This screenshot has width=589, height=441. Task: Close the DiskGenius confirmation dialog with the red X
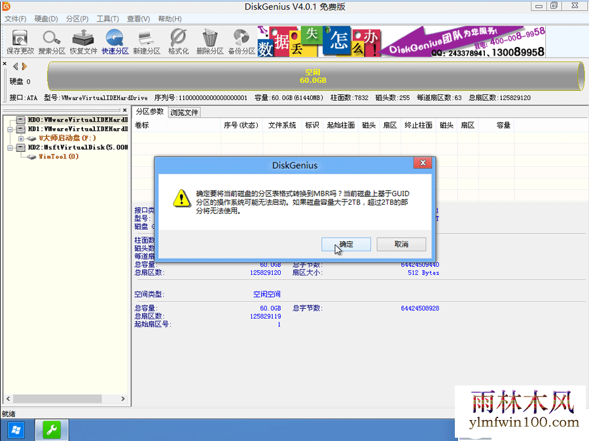pos(423,163)
